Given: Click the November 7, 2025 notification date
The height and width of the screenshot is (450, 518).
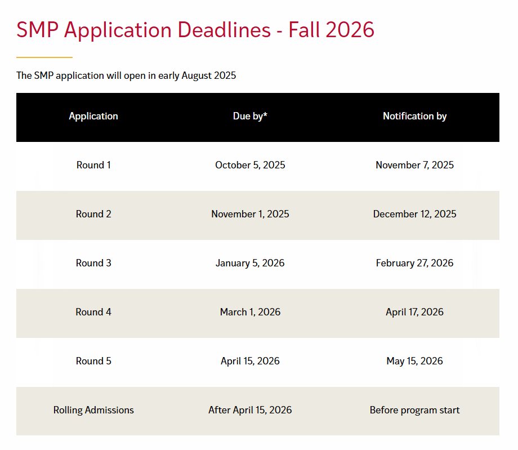Looking at the screenshot, I should coord(414,165).
